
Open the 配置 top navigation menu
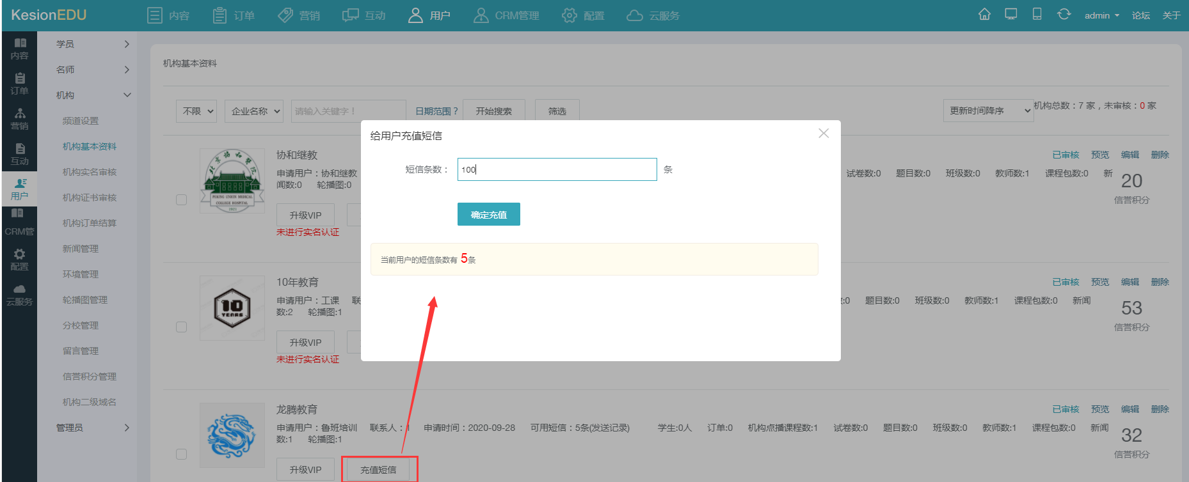tap(583, 15)
